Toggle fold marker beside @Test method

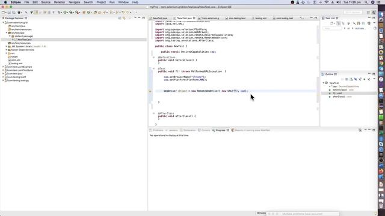tap(154, 68)
